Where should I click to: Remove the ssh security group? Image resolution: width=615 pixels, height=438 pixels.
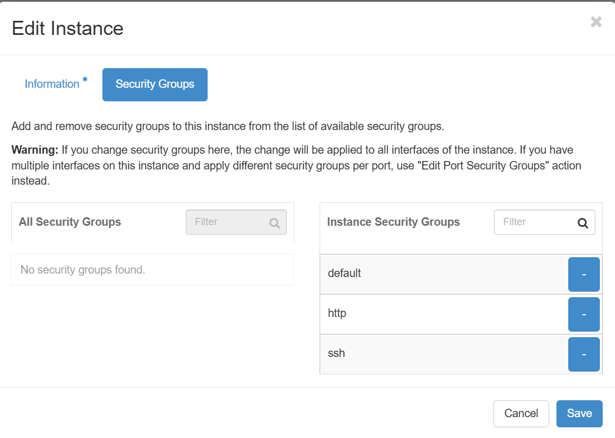coord(583,354)
